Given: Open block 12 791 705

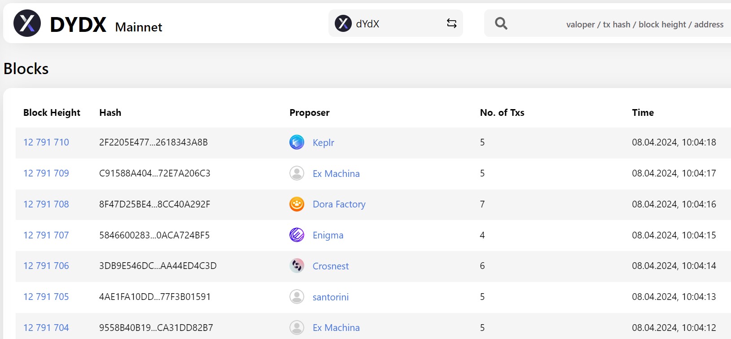Looking at the screenshot, I should [46, 297].
